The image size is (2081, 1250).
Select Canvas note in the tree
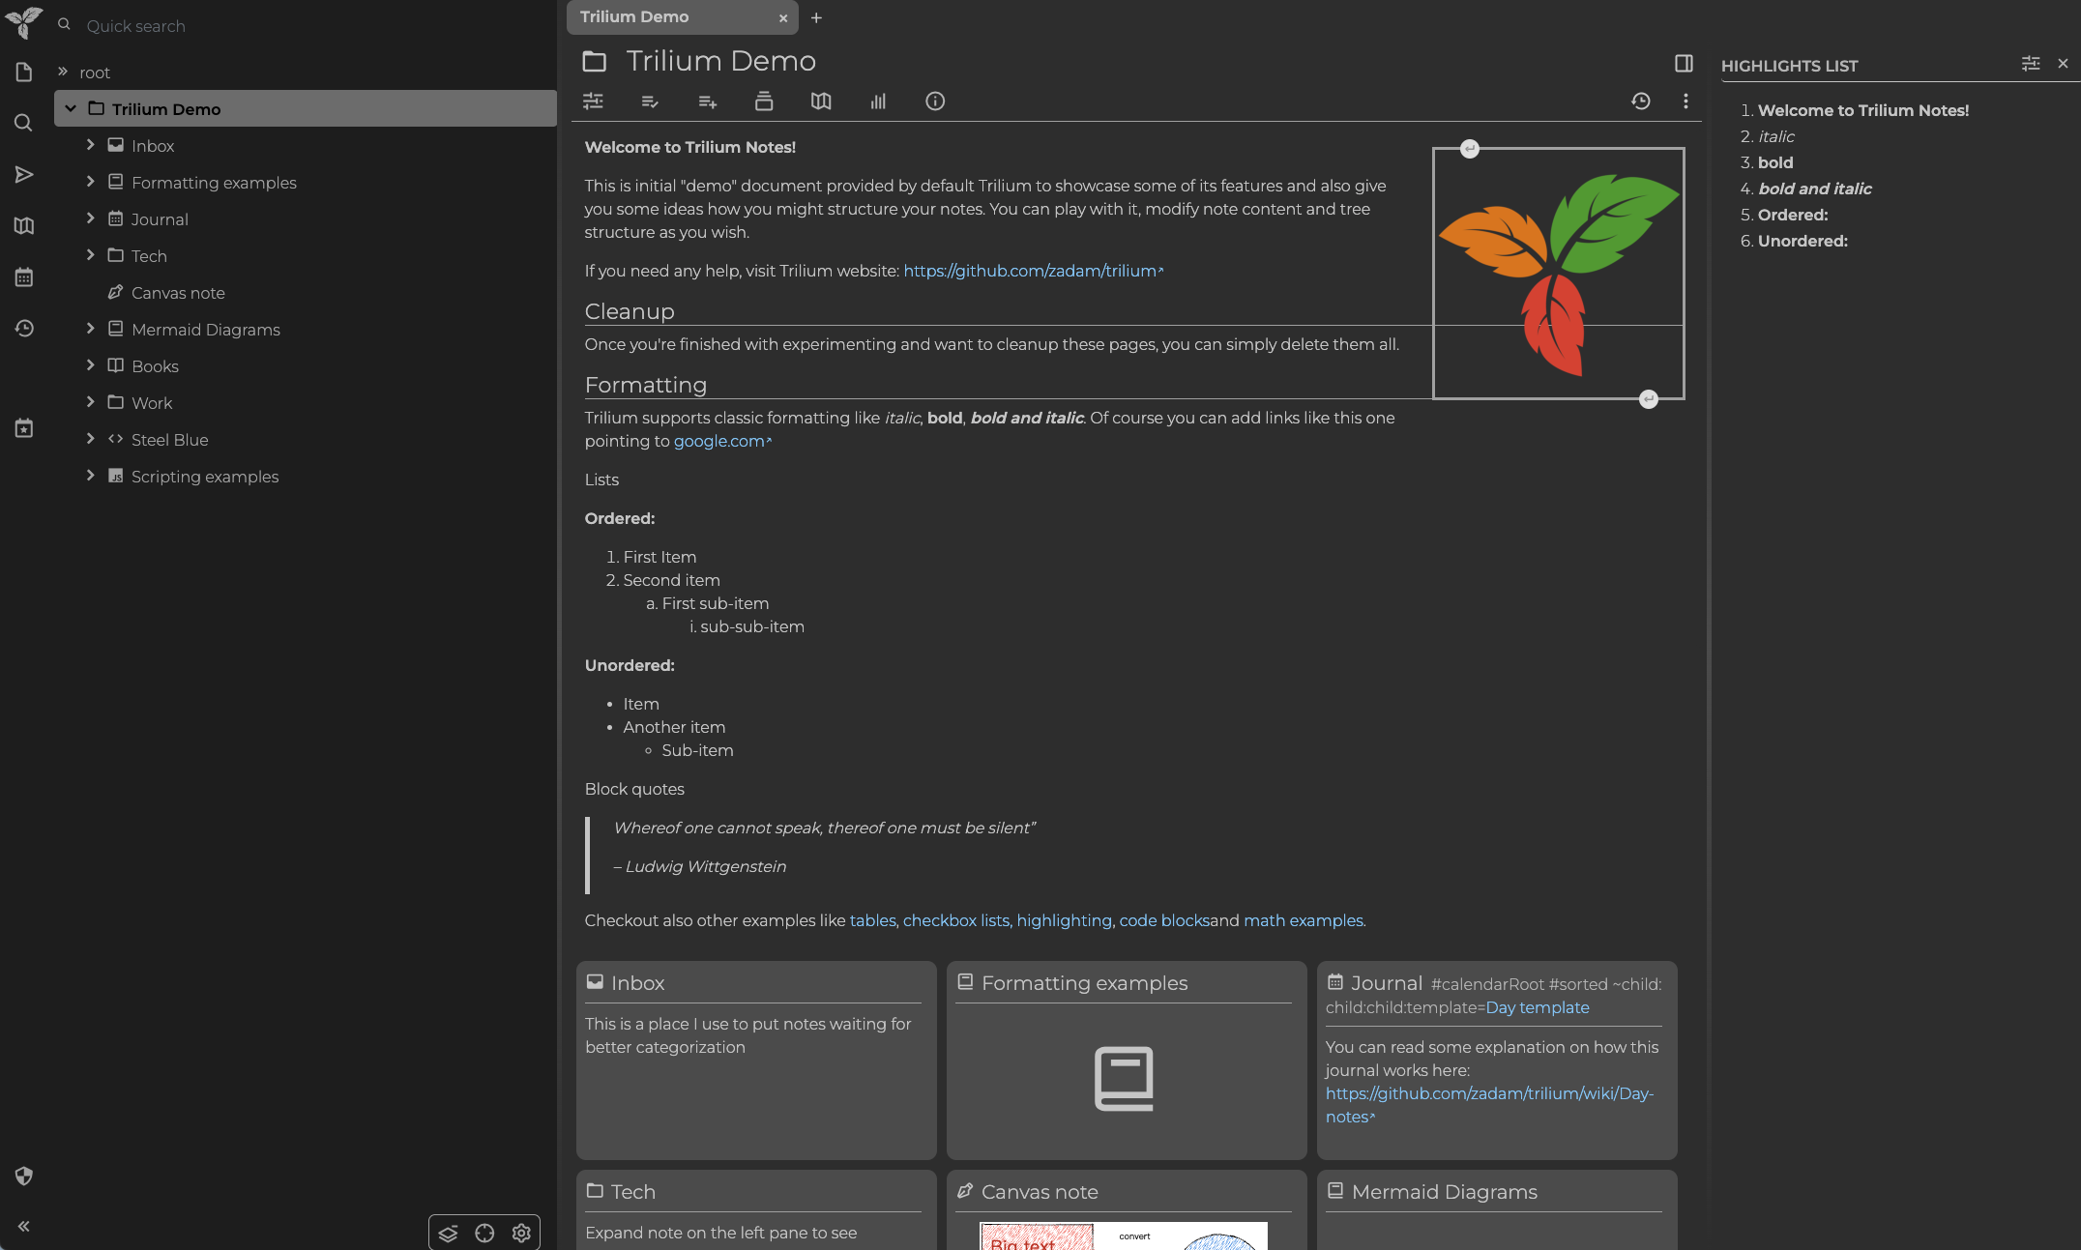coord(178,293)
